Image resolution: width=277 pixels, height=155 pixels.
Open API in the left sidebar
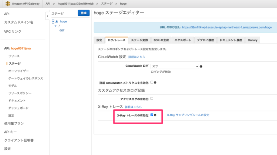coord(7,14)
